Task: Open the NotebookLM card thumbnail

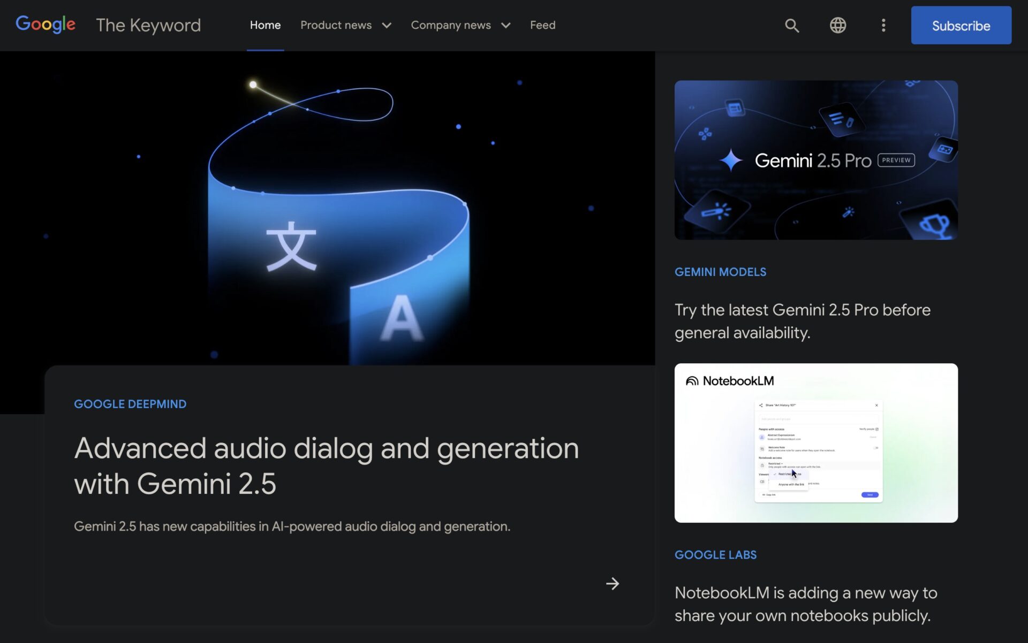Action: click(x=816, y=443)
